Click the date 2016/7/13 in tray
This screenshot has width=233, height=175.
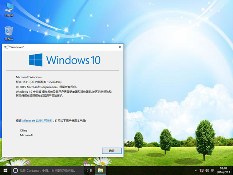223,172
